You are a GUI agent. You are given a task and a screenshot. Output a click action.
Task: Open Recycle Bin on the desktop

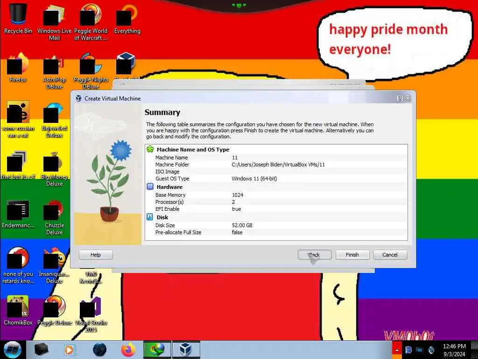click(x=18, y=18)
